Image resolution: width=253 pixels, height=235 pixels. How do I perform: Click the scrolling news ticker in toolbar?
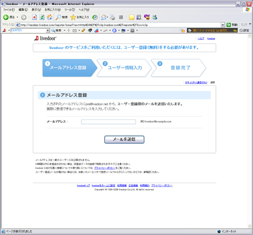pyautogui.click(x=213, y=30)
